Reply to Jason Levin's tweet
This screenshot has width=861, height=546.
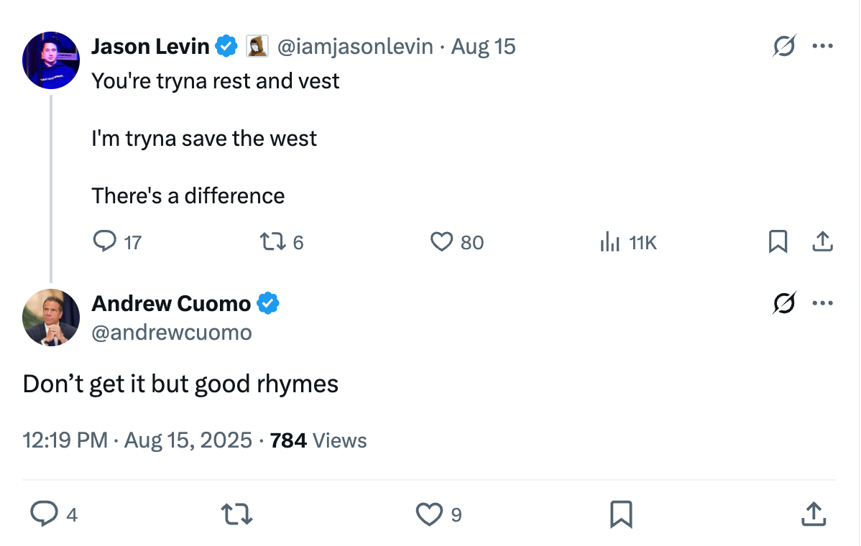pyautogui.click(x=106, y=241)
